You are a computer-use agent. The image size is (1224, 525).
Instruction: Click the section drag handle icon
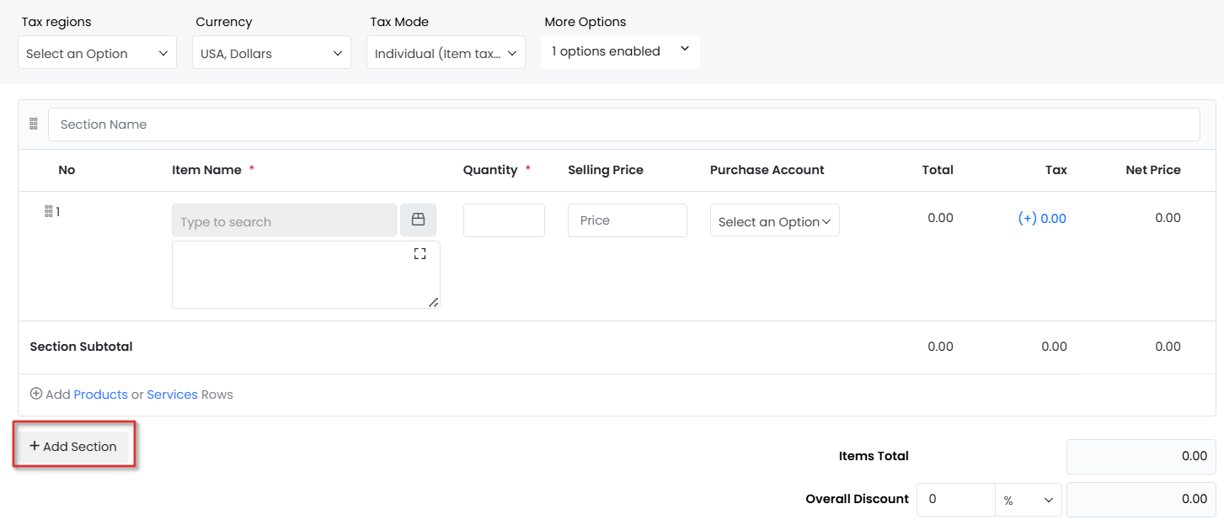[34, 124]
